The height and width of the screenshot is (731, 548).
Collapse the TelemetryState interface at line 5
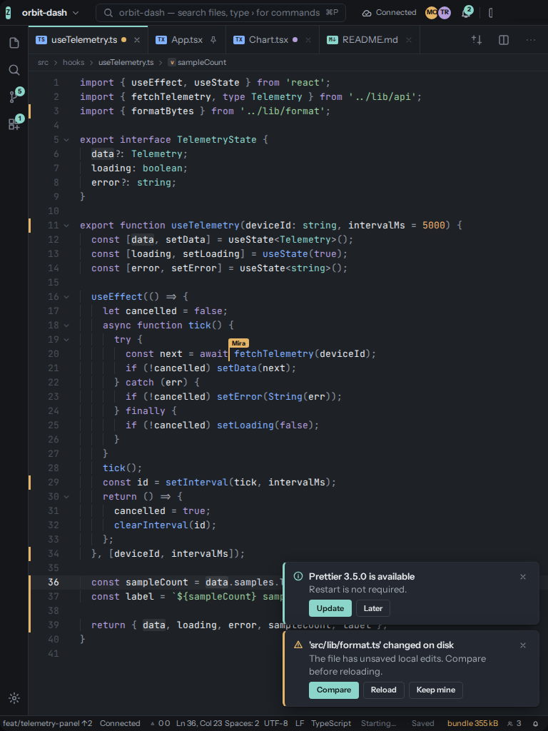(66, 140)
